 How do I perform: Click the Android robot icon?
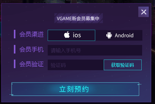(x=109, y=35)
